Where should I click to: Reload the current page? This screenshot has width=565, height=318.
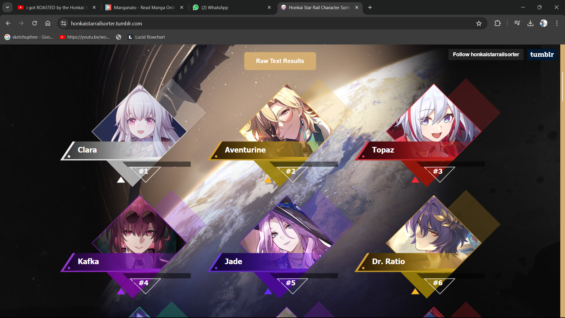coord(34,23)
